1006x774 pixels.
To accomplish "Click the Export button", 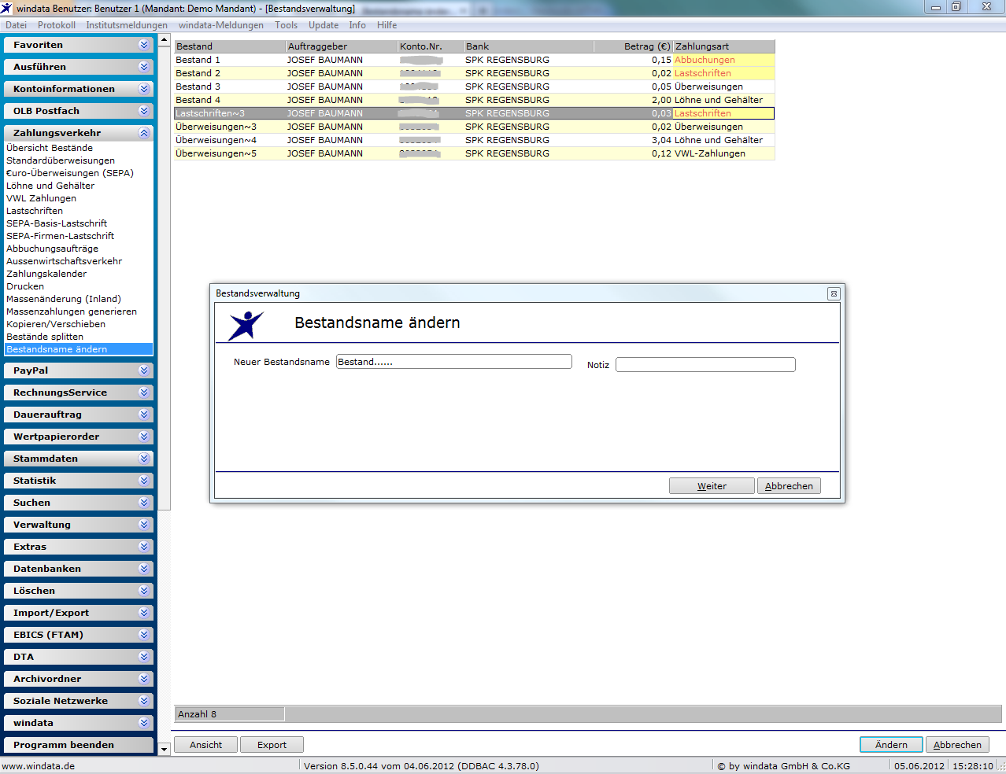I will [272, 745].
